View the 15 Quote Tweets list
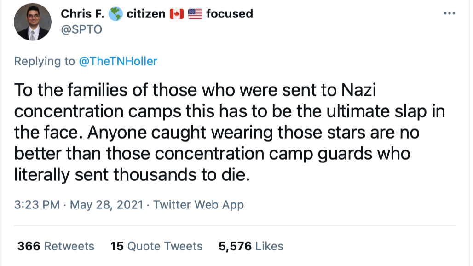 point(156,246)
